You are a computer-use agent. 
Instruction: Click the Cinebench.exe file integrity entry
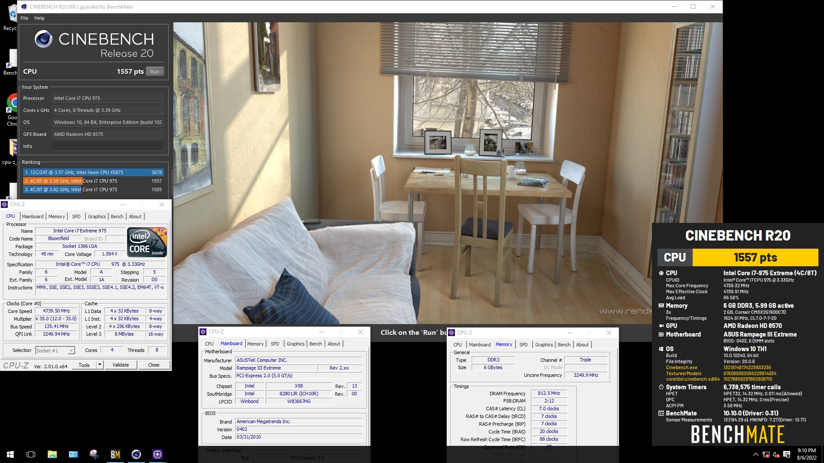682,367
